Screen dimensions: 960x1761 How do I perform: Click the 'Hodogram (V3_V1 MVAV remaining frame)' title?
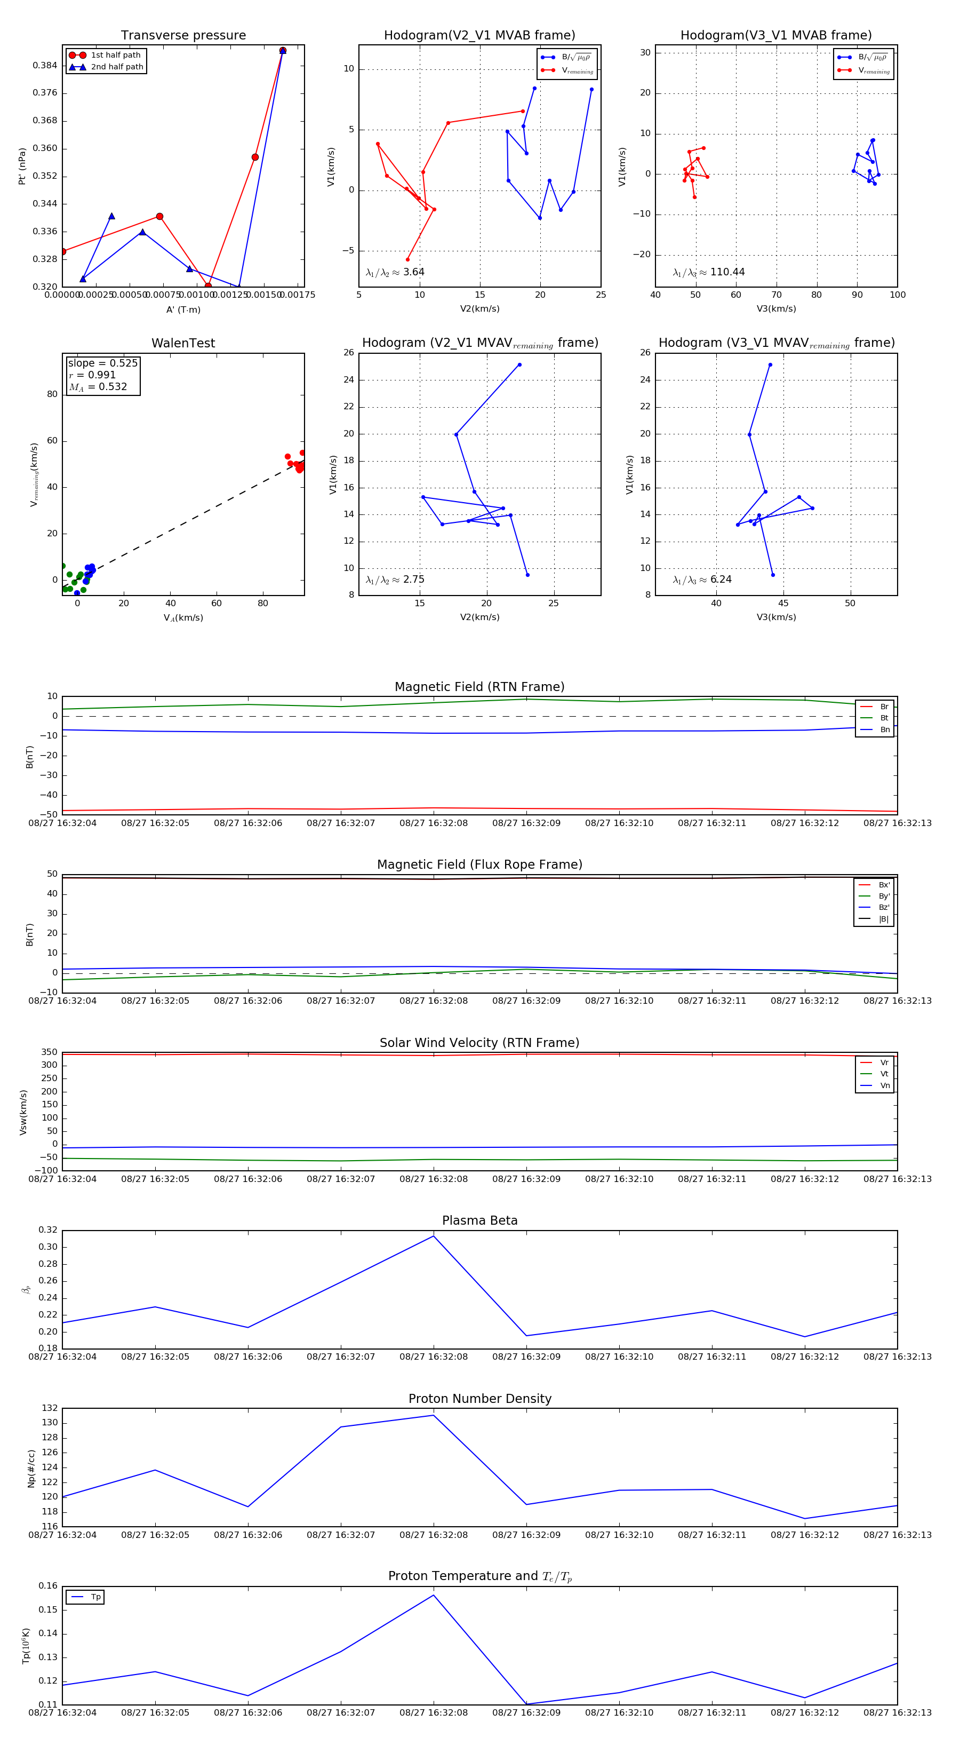point(776,343)
